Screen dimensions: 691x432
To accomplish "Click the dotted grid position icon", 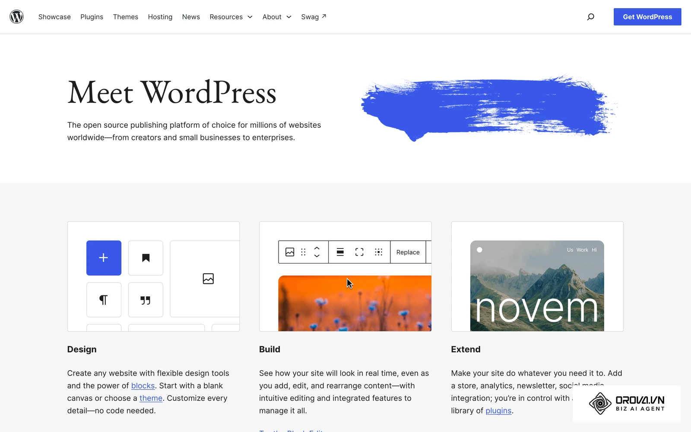I will (379, 252).
